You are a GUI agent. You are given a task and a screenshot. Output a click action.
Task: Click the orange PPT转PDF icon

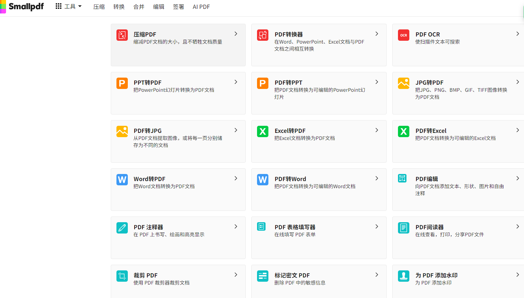click(x=122, y=83)
